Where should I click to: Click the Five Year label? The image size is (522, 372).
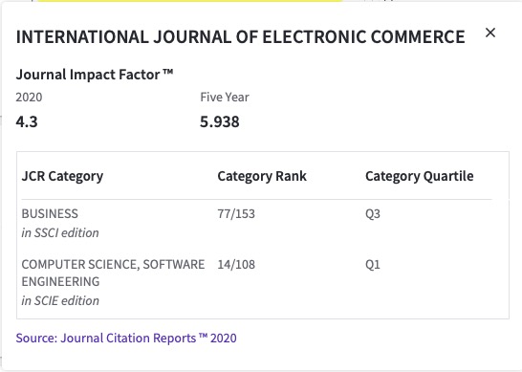pyautogui.click(x=225, y=98)
